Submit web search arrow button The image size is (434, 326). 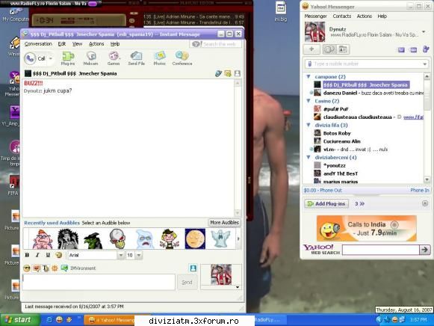[424, 250]
